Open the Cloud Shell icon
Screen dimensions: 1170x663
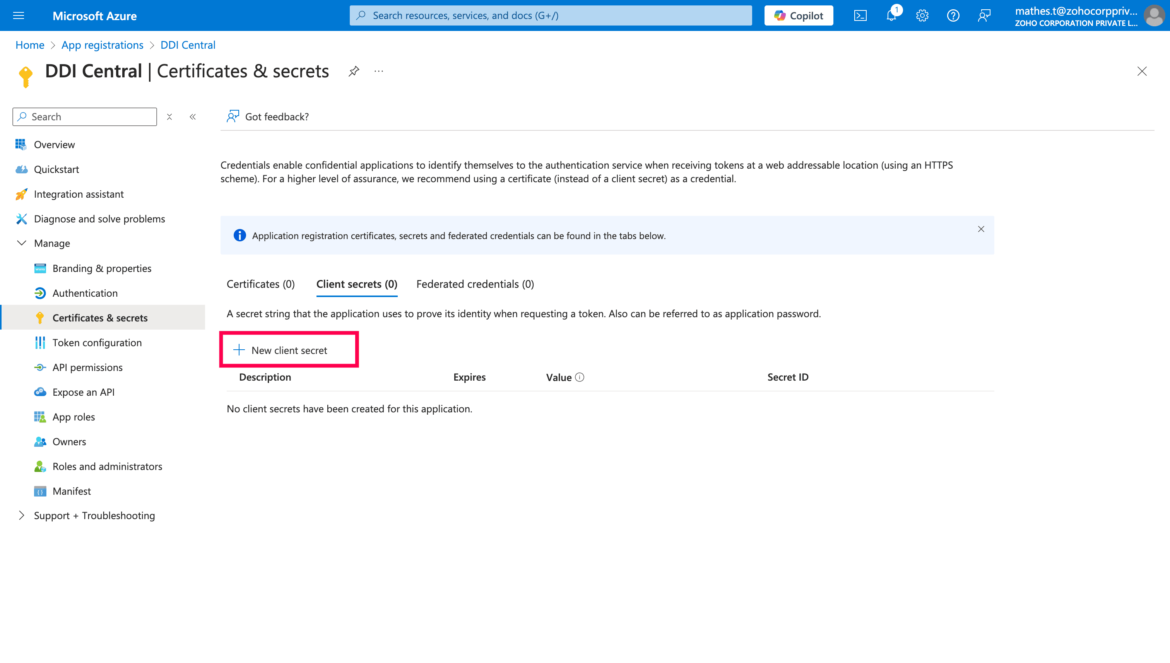[x=860, y=15]
